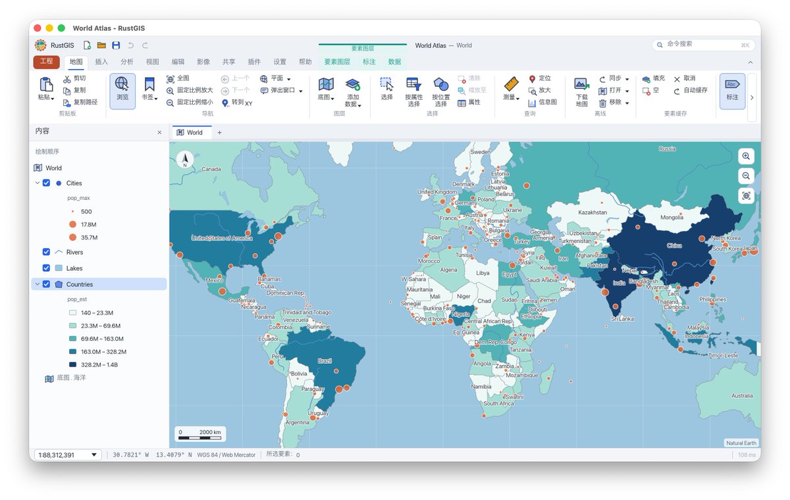Screen dimensions: 790x500
Task: Select the World map view tab
Action: click(x=191, y=132)
